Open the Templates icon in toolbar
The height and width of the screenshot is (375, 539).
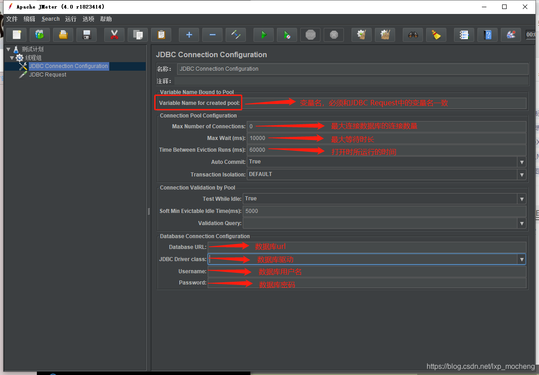coord(40,35)
